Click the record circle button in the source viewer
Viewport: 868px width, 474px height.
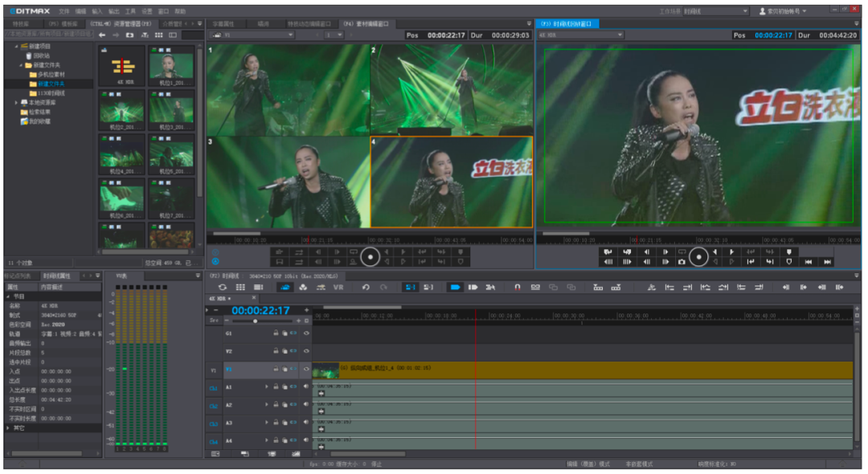point(371,256)
